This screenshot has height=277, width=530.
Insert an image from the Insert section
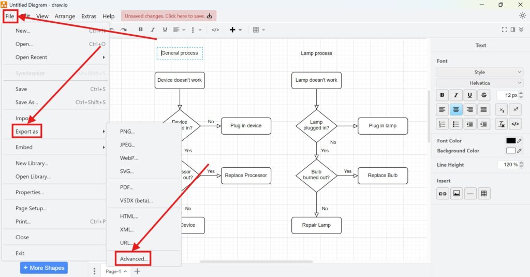point(456,194)
